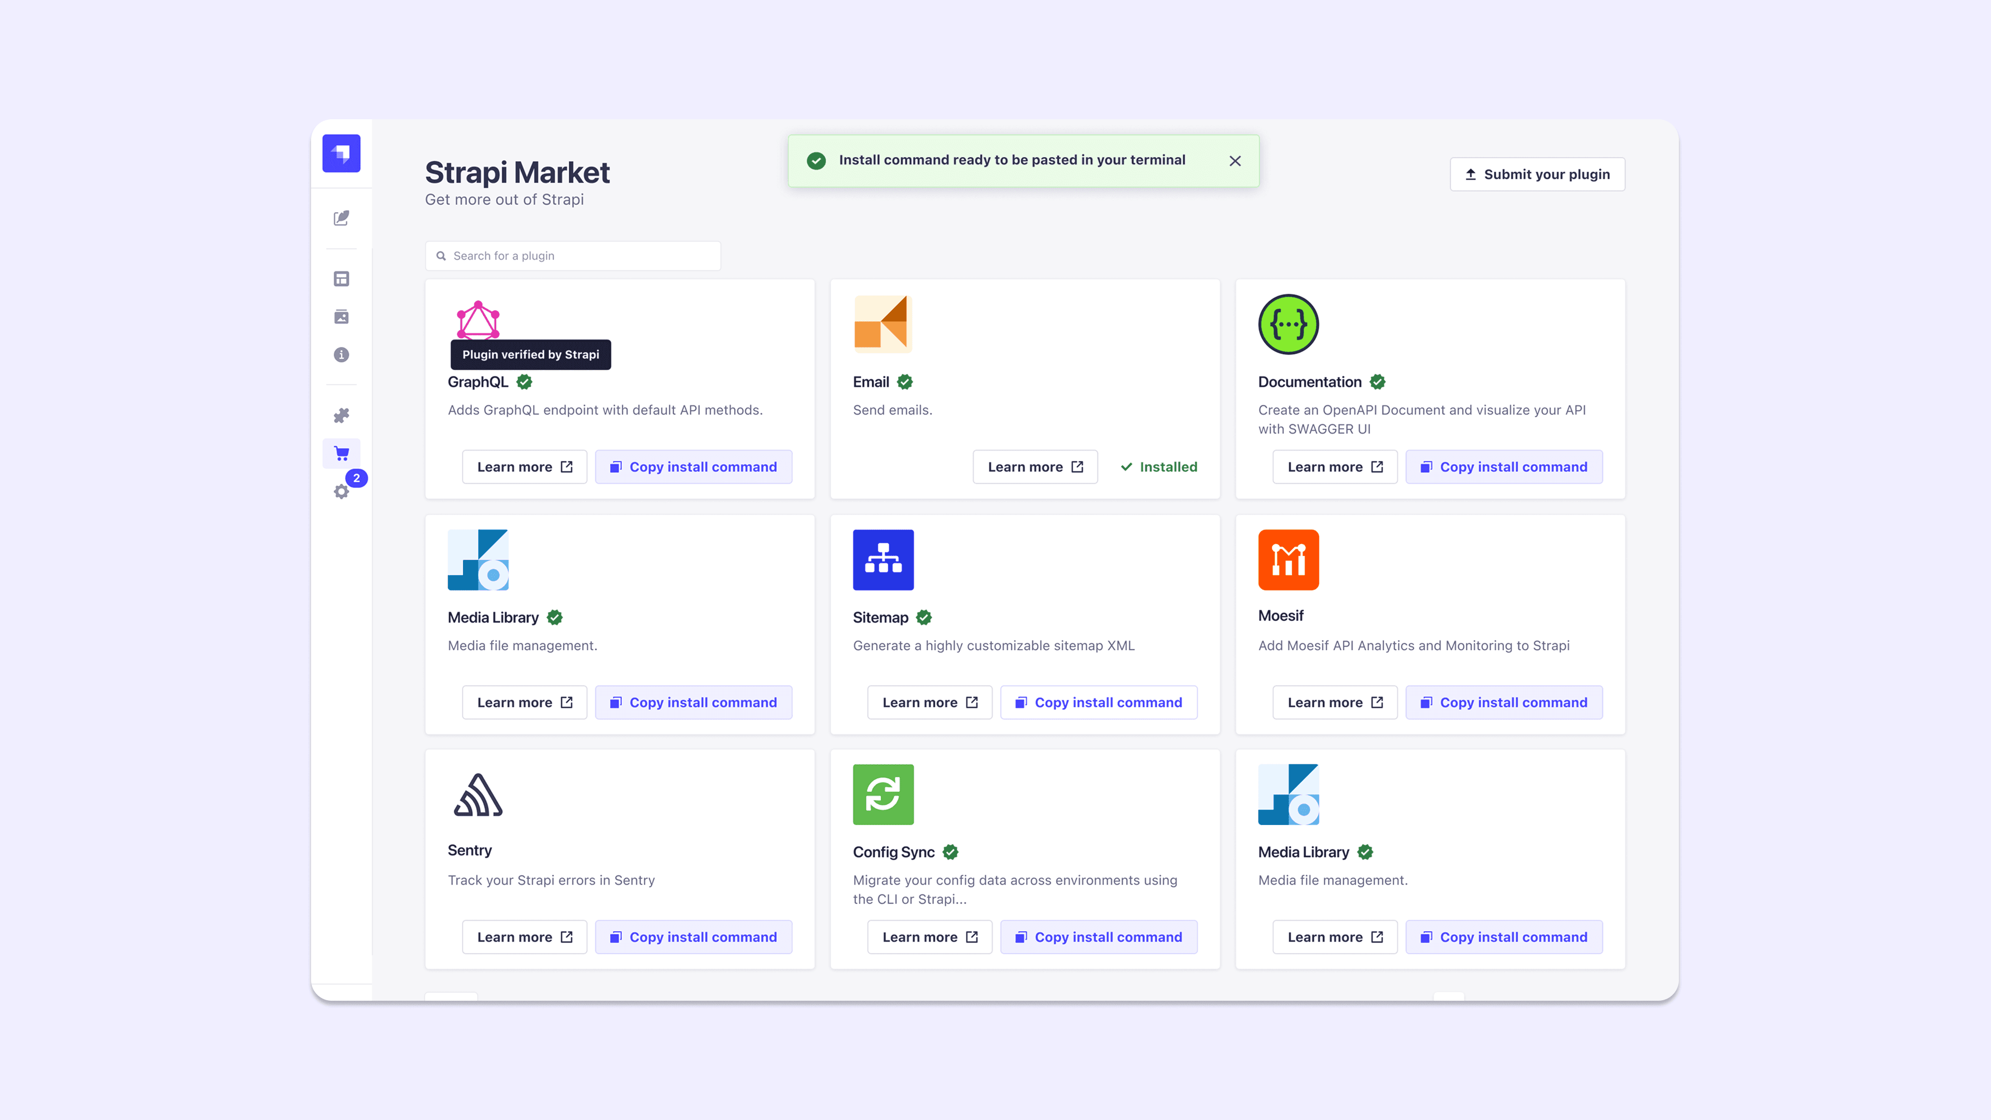Open Learn more for Documentation
The width and height of the screenshot is (1991, 1120).
(1335, 467)
